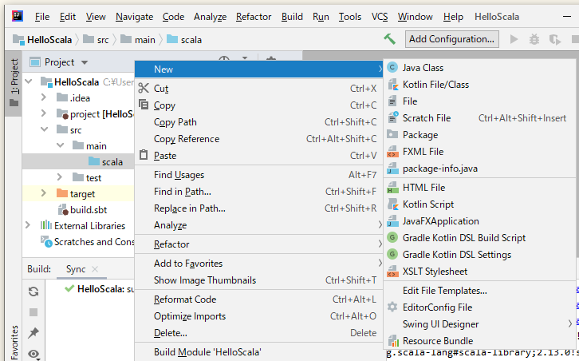
Task: Click the HelloScala breadcrumb in navigation bar
Action: tap(42, 40)
